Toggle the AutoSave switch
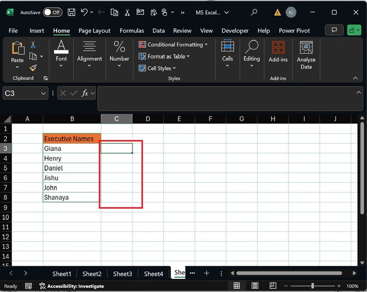The width and height of the screenshot is (367, 292). 52,12
